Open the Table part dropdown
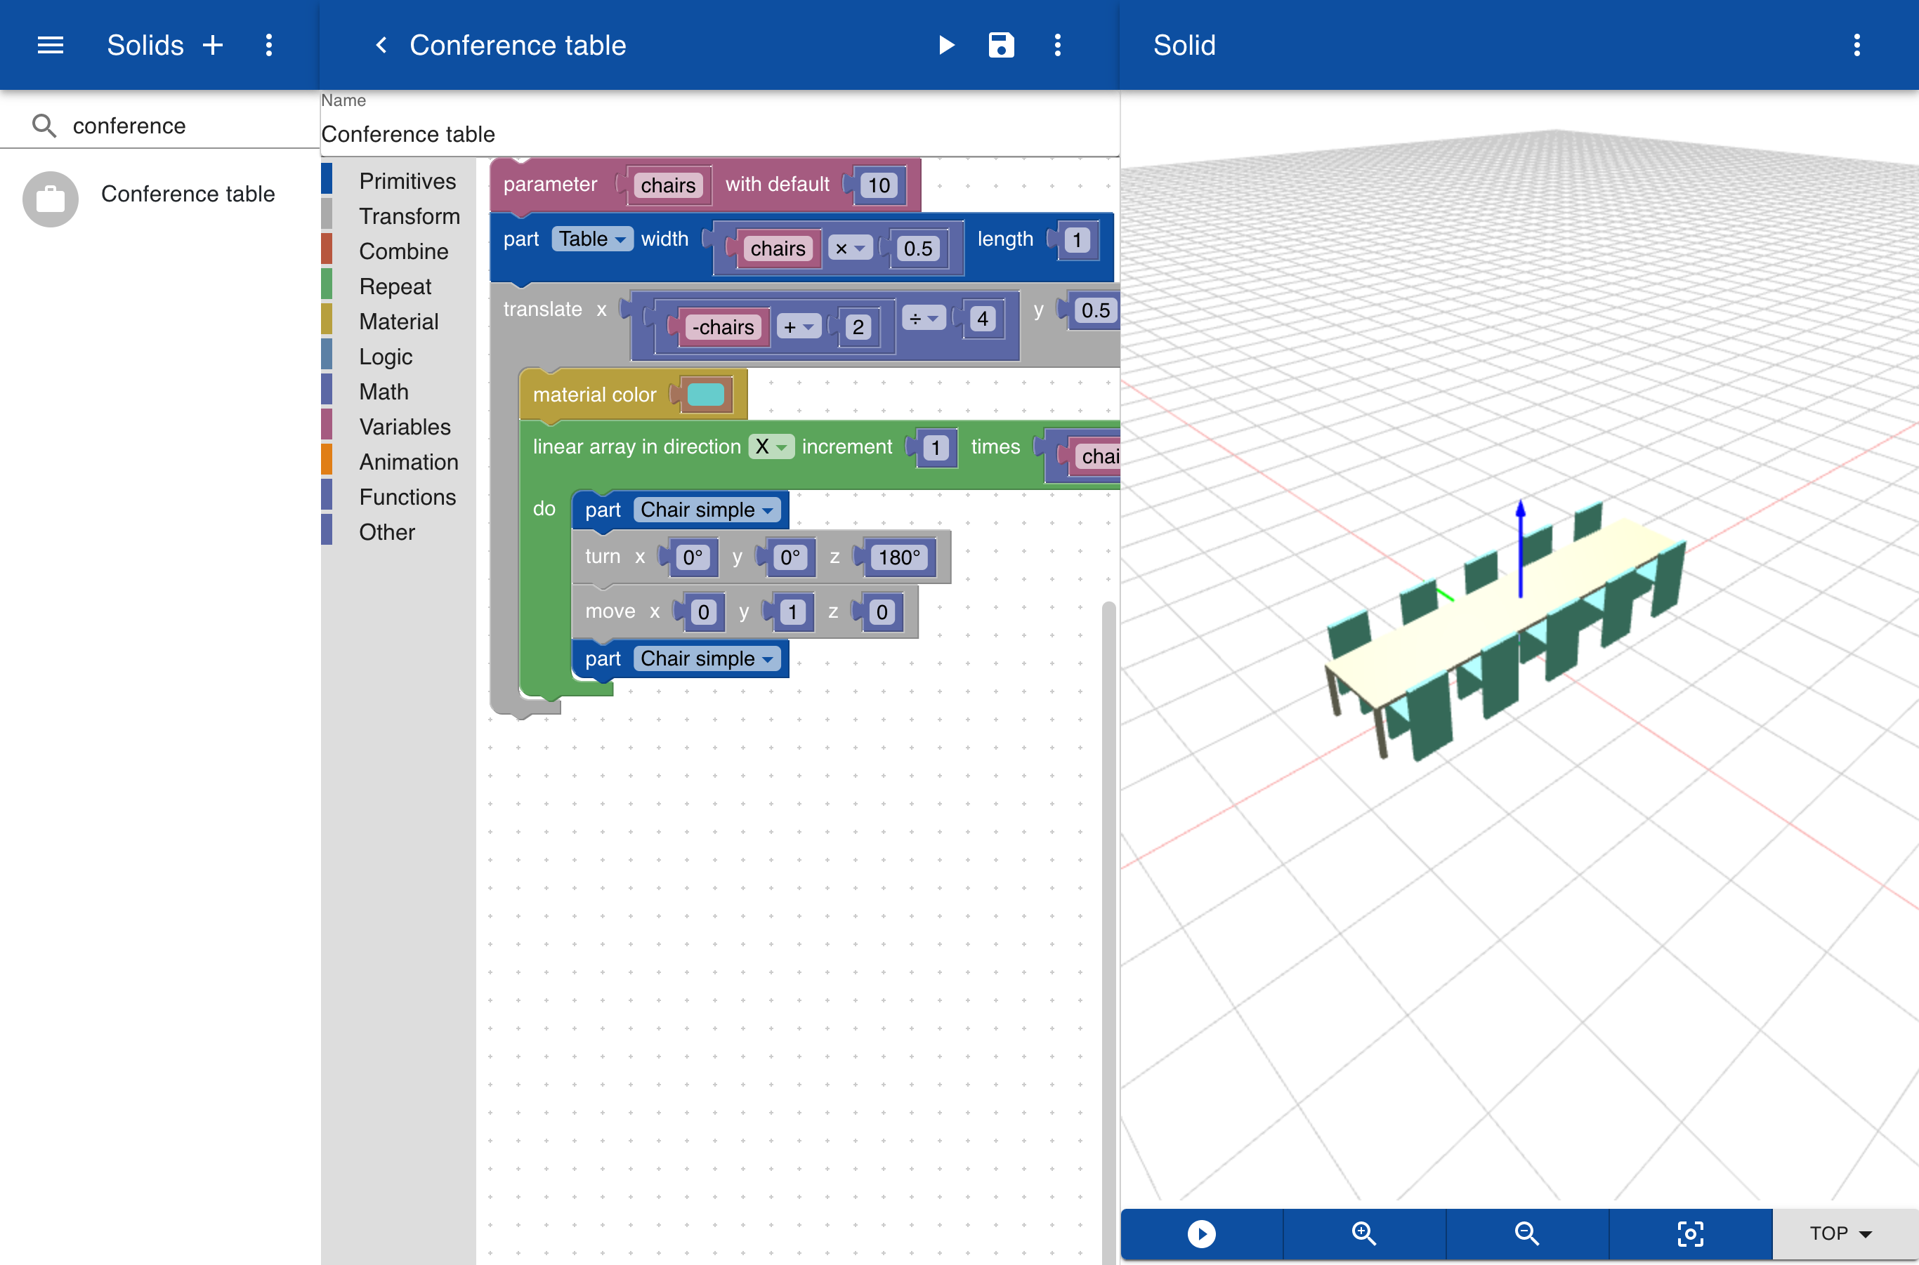 tap(591, 239)
